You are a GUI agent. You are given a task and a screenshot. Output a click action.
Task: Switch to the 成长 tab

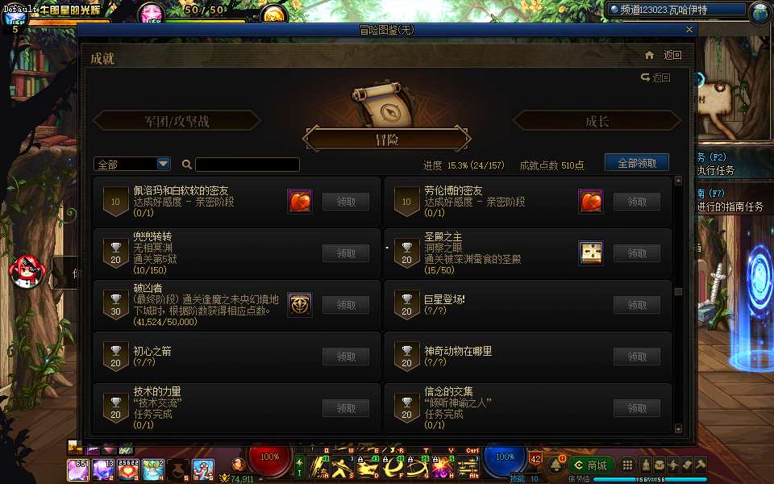click(x=597, y=121)
